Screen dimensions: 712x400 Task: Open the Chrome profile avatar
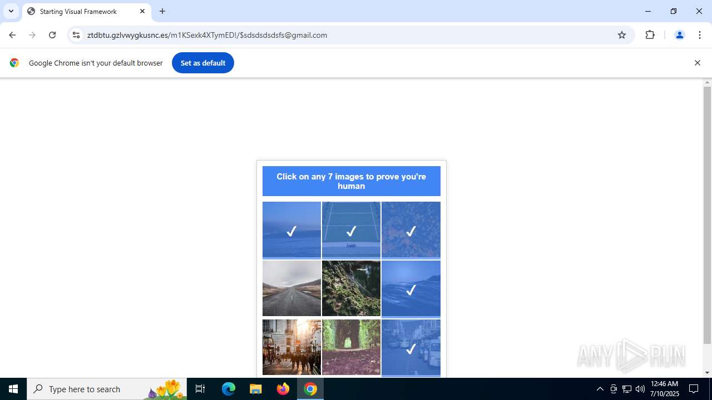679,35
